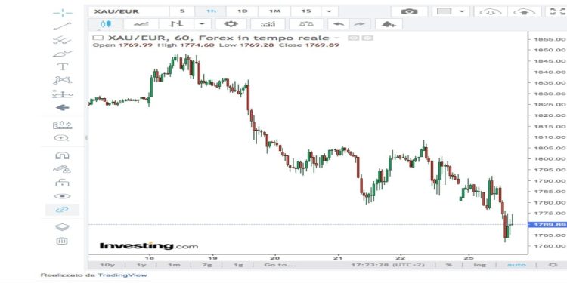Toggle percentage scale mode
567x283 pixels.
tap(449, 265)
